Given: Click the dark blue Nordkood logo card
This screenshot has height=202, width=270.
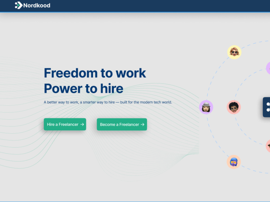Looking at the screenshot, I should (266, 107).
